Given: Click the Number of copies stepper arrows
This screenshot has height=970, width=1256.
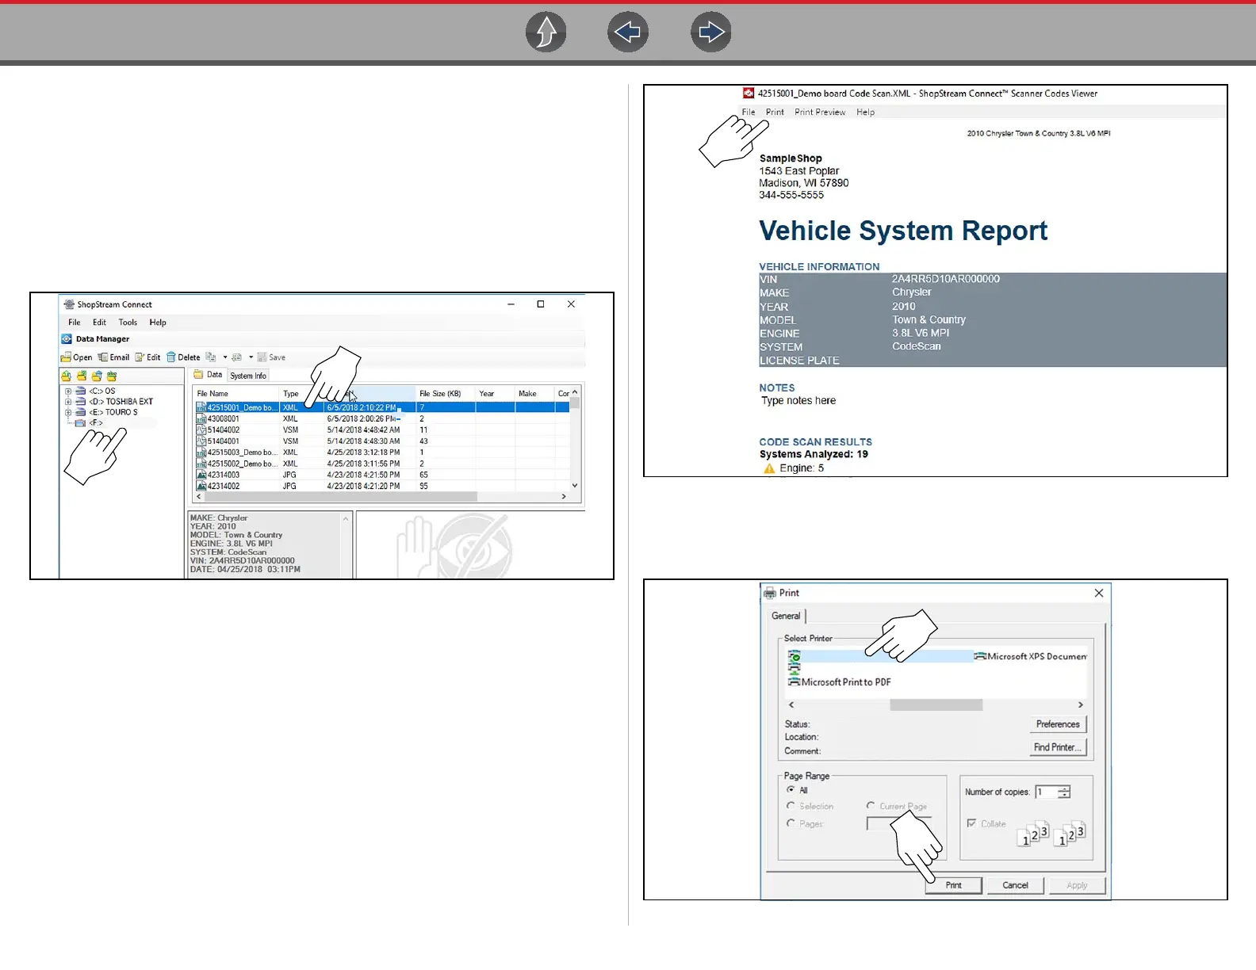Looking at the screenshot, I should [1064, 792].
